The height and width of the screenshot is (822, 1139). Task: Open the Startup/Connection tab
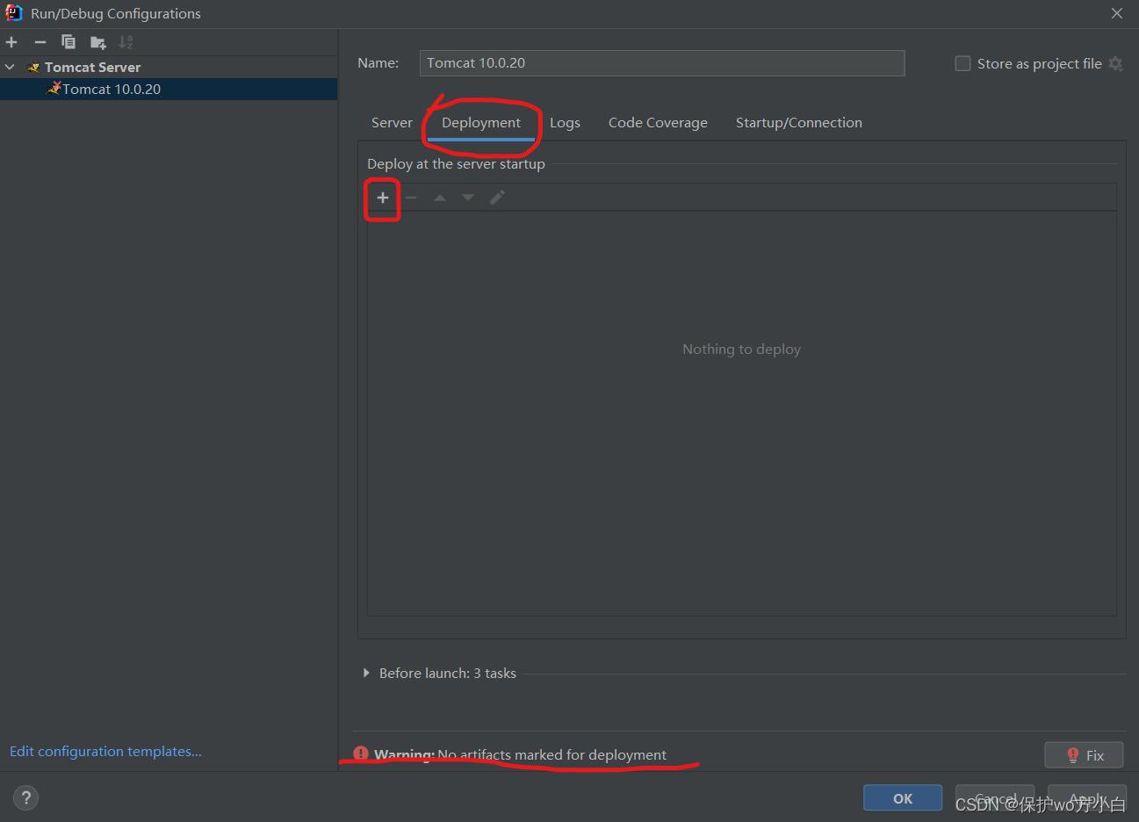pos(799,123)
